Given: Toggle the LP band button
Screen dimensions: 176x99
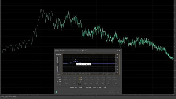Looking at the screenshot, I should pyautogui.click(x=116, y=84).
